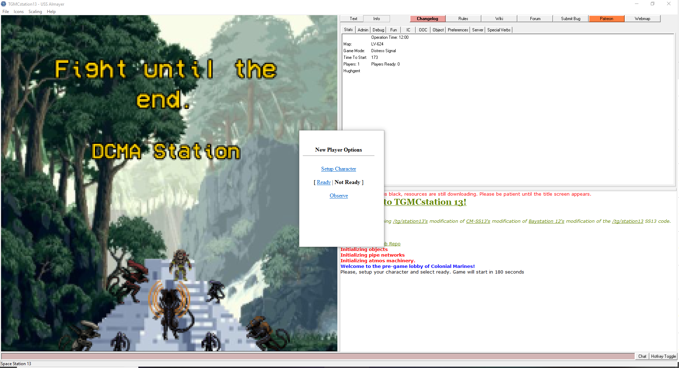The image size is (679, 368).
Task: Switch to the Debug tab
Action: (x=378, y=30)
